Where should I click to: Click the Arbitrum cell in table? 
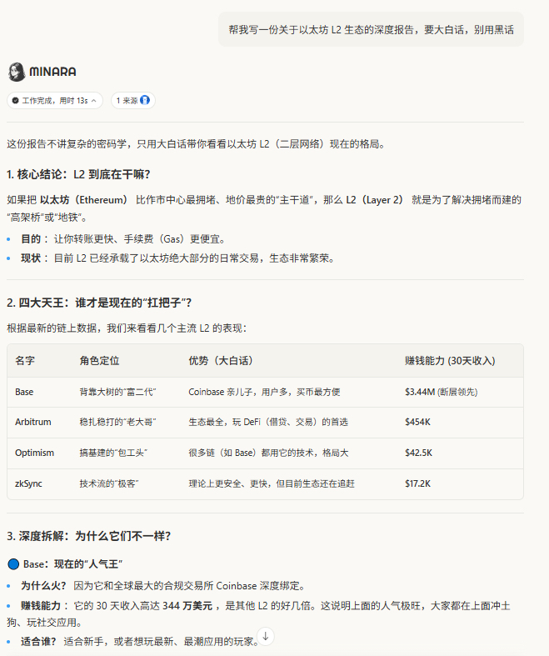click(33, 422)
